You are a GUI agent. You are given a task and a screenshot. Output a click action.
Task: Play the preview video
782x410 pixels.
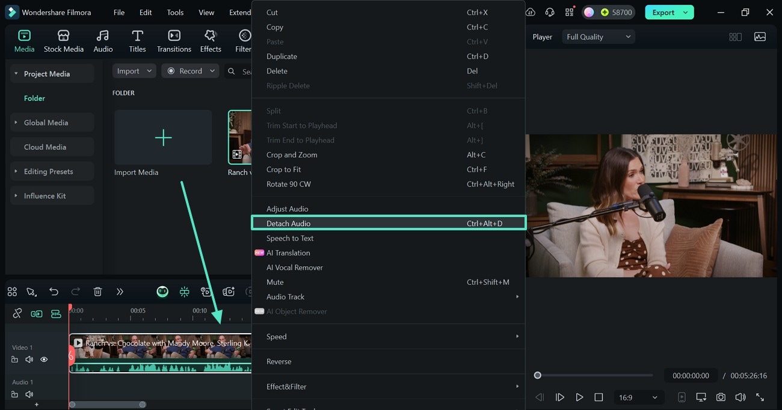579,397
